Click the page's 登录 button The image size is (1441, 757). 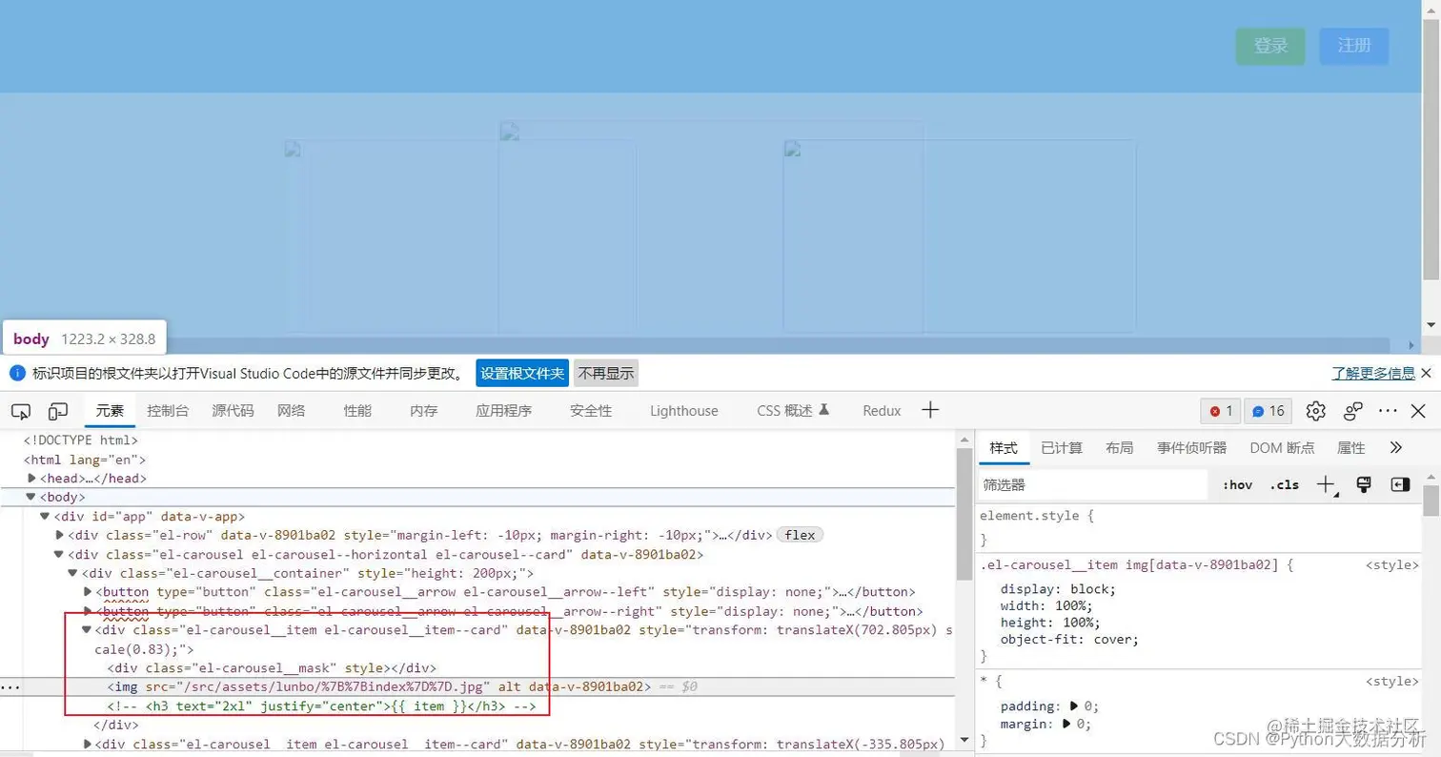click(x=1270, y=46)
